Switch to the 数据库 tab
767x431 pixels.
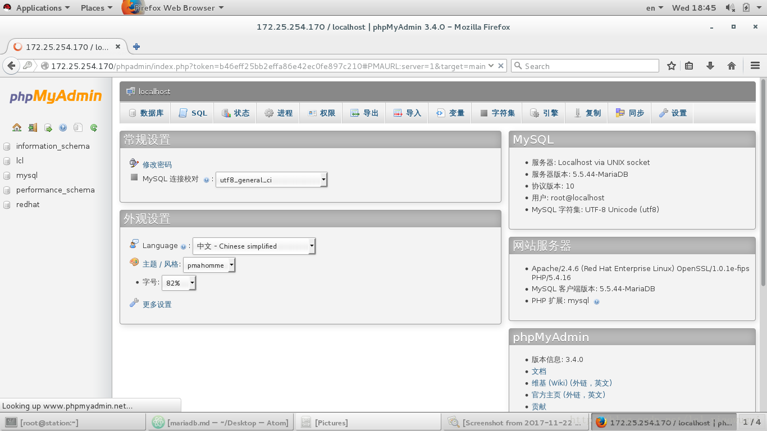click(x=146, y=113)
